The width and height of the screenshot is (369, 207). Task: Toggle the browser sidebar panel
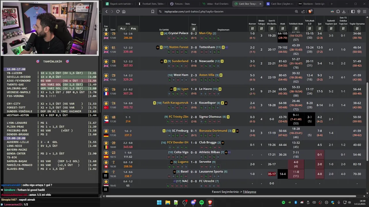tap(353, 11)
